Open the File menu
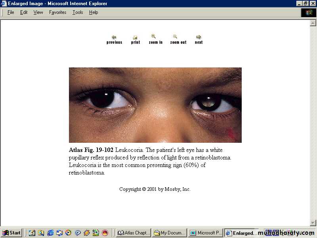The height and width of the screenshot is (238, 317). [x=11, y=12]
